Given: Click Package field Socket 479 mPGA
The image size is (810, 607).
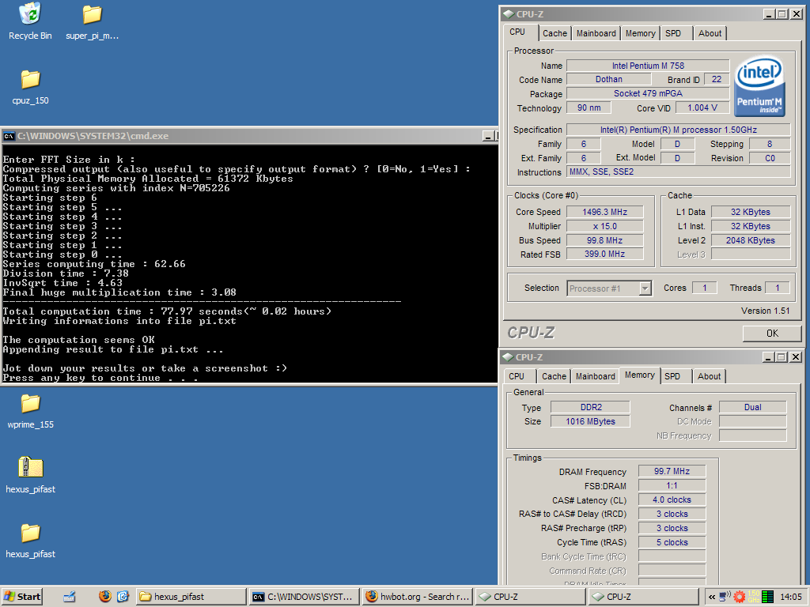Looking at the screenshot, I should [648, 93].
